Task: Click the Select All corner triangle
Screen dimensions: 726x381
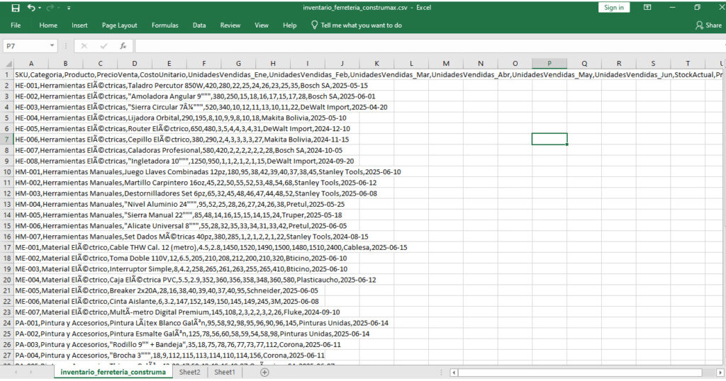Action: pos(6,64)
